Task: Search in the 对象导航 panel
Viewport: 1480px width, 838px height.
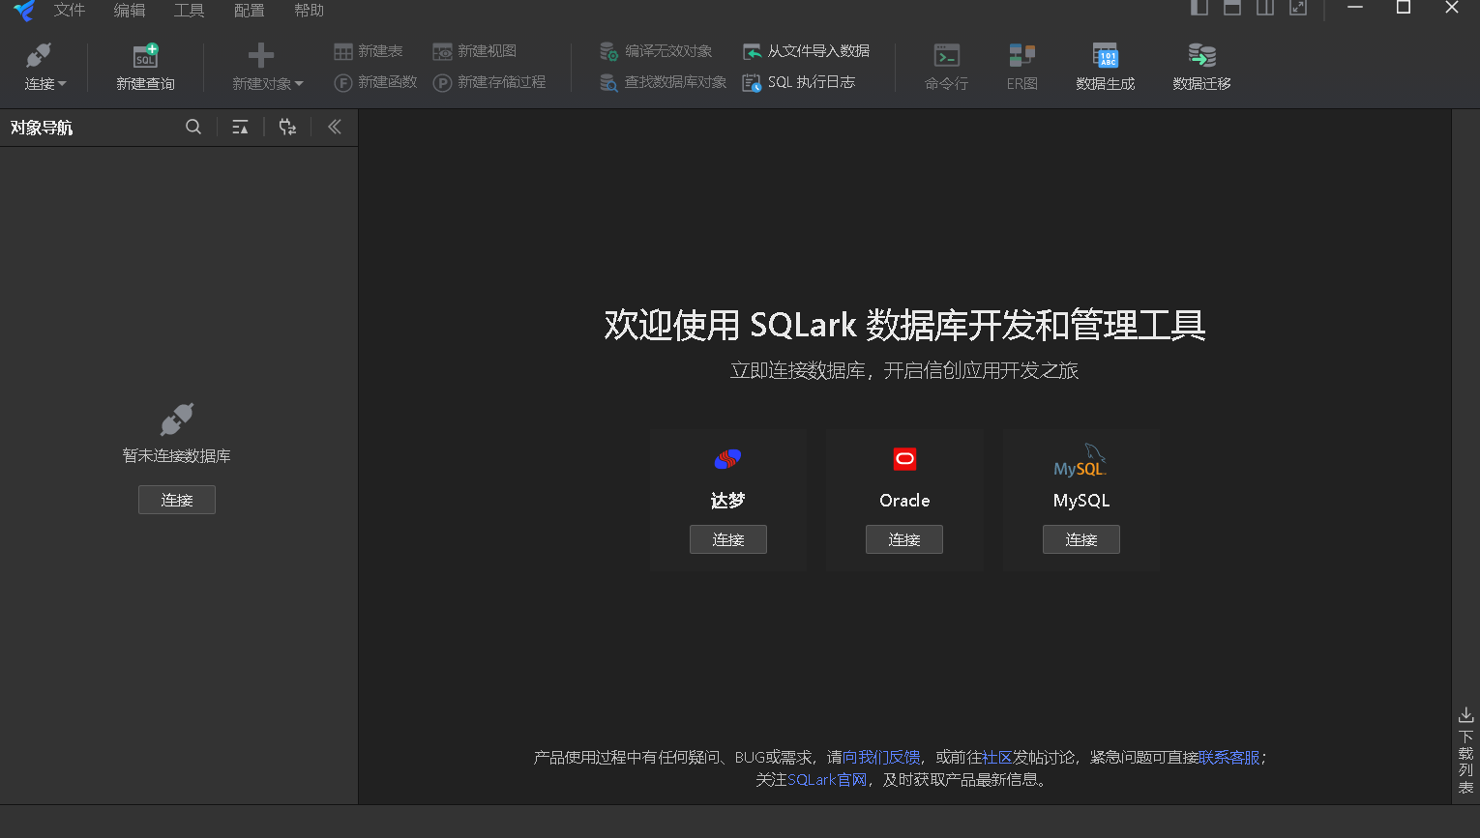Action: pyautogui.click(x=193, y=127)
